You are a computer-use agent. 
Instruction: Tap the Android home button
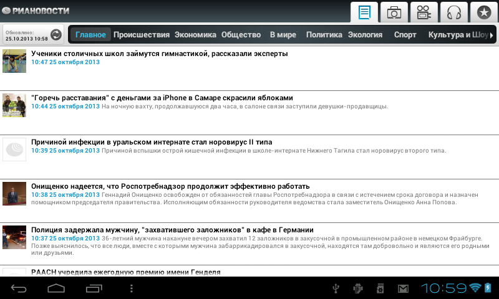click(56, 288)
